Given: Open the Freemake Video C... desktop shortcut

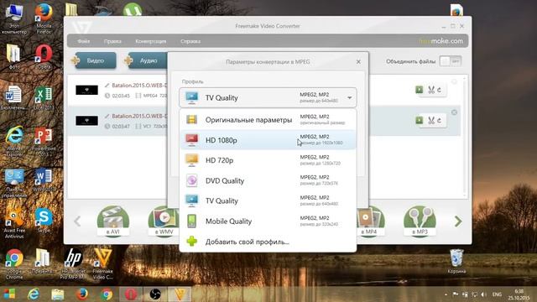Looking at the screenshot, I should (x=102, y=263).
